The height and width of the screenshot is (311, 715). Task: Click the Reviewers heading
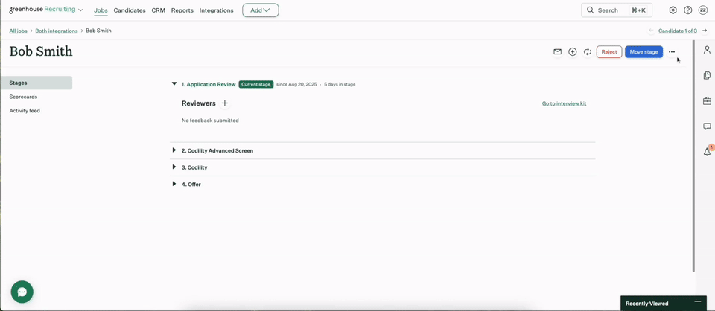(198, 103)
